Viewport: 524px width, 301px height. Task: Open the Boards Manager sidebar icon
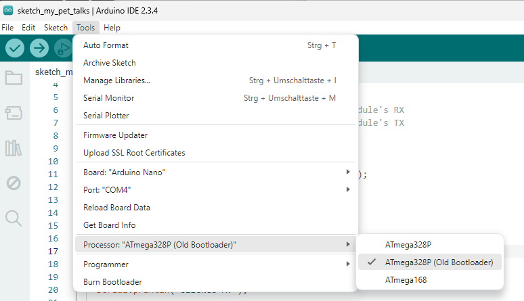(14, 113)
